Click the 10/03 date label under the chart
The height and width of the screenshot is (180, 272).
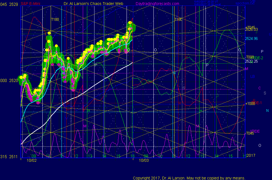pyautogui.click(x=144, y=160)
